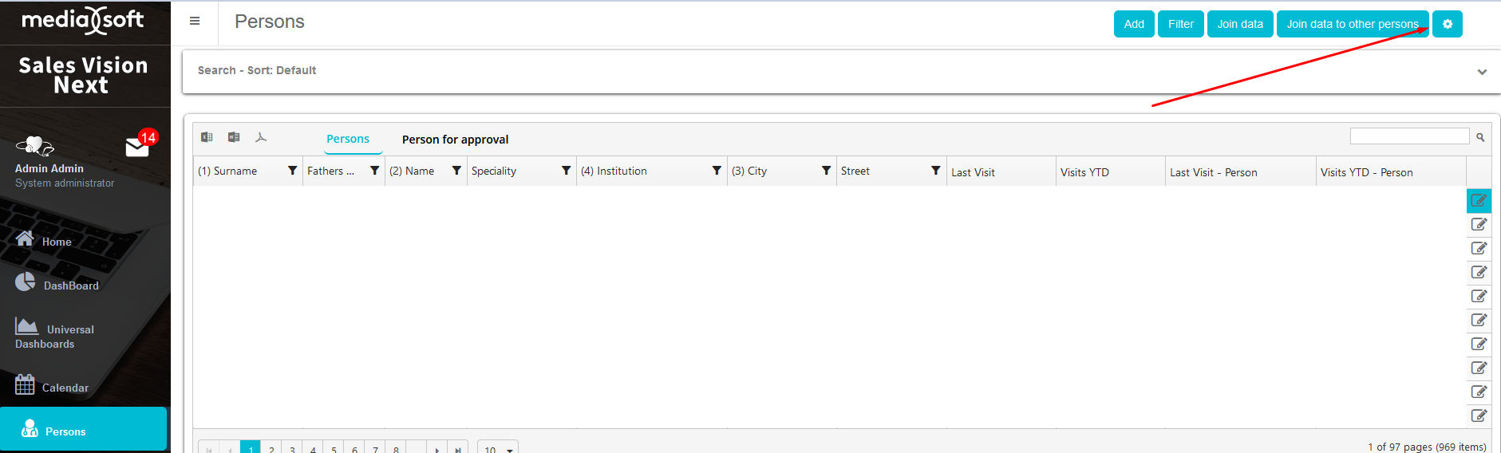Open the City column filter
The height and width of the screenshot is (453, 1501).
[x=826, y=171]
